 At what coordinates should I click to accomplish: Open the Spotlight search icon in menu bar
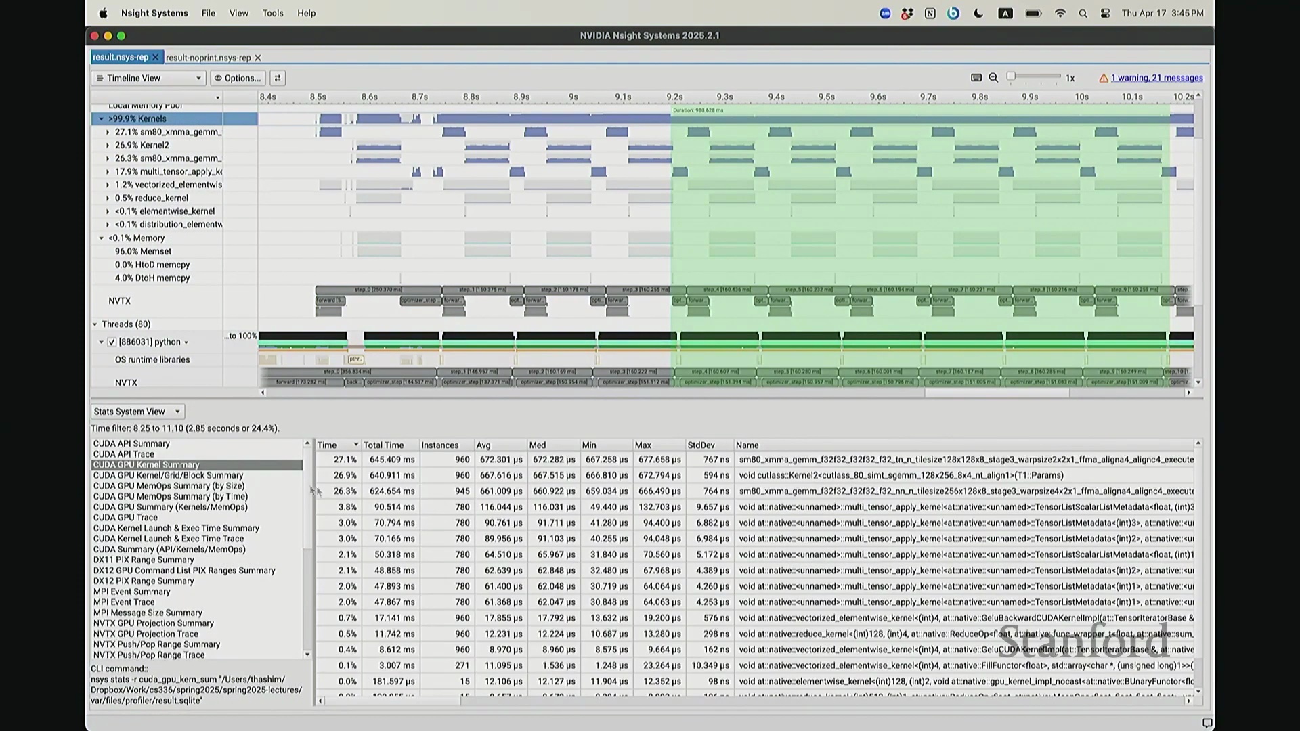coord(1083,14)
